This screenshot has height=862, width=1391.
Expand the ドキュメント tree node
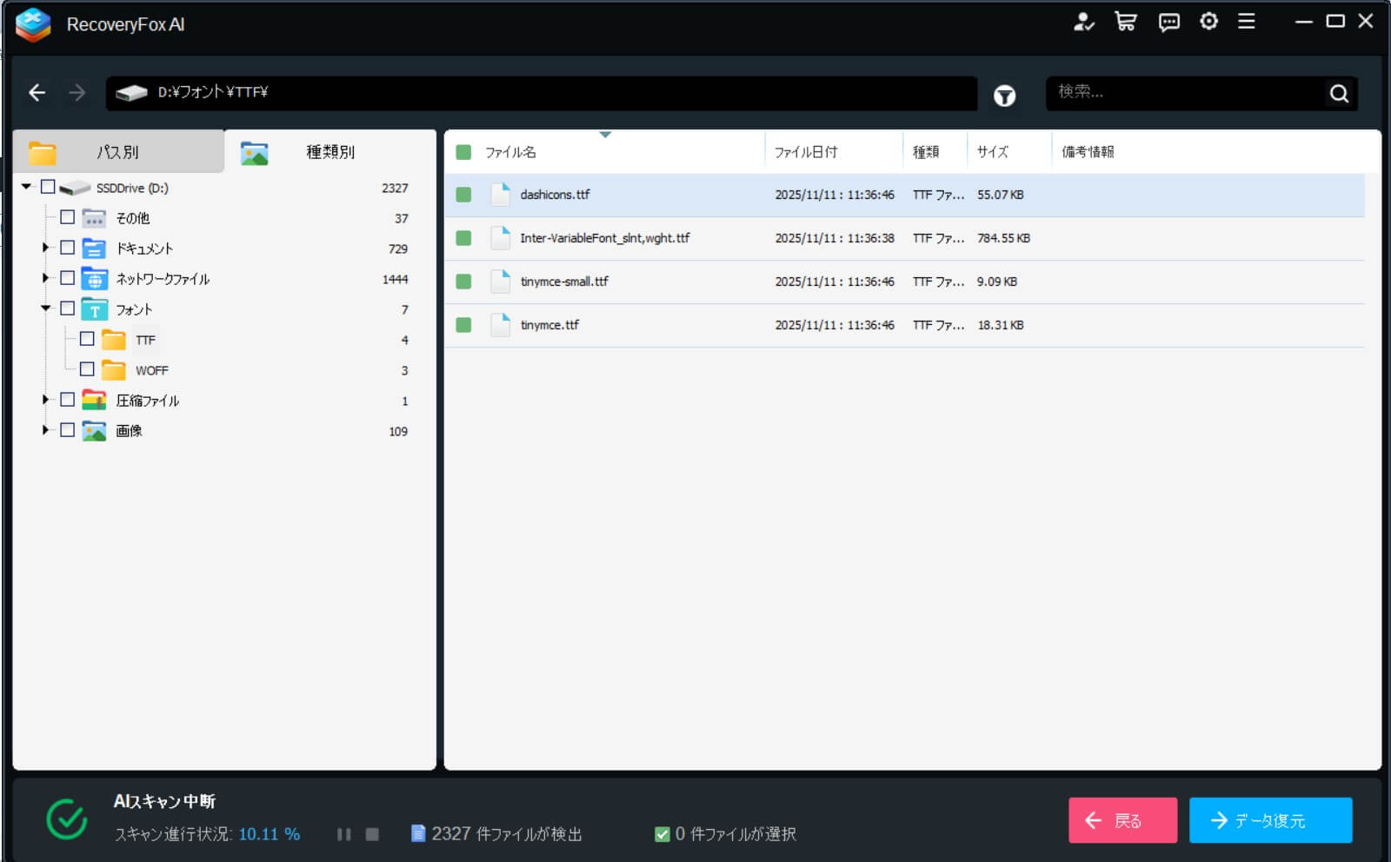(x=45, y=248)
